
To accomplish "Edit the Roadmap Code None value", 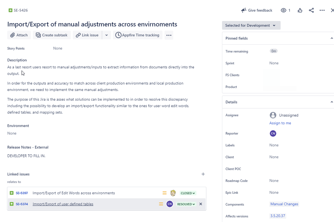I will (274, 181).
